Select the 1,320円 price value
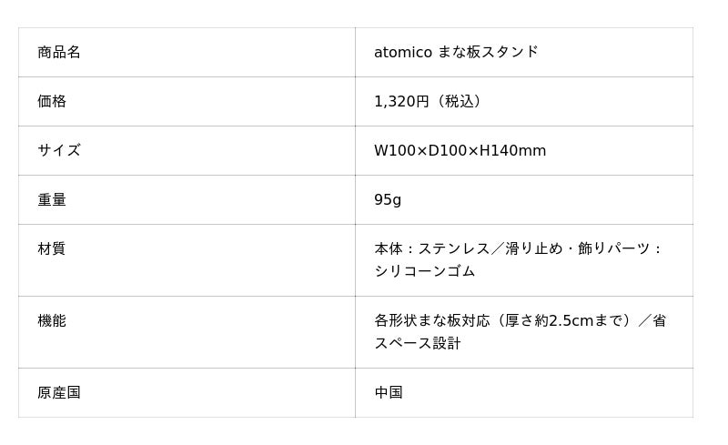728x445 pixels. (x=401, y=101)
